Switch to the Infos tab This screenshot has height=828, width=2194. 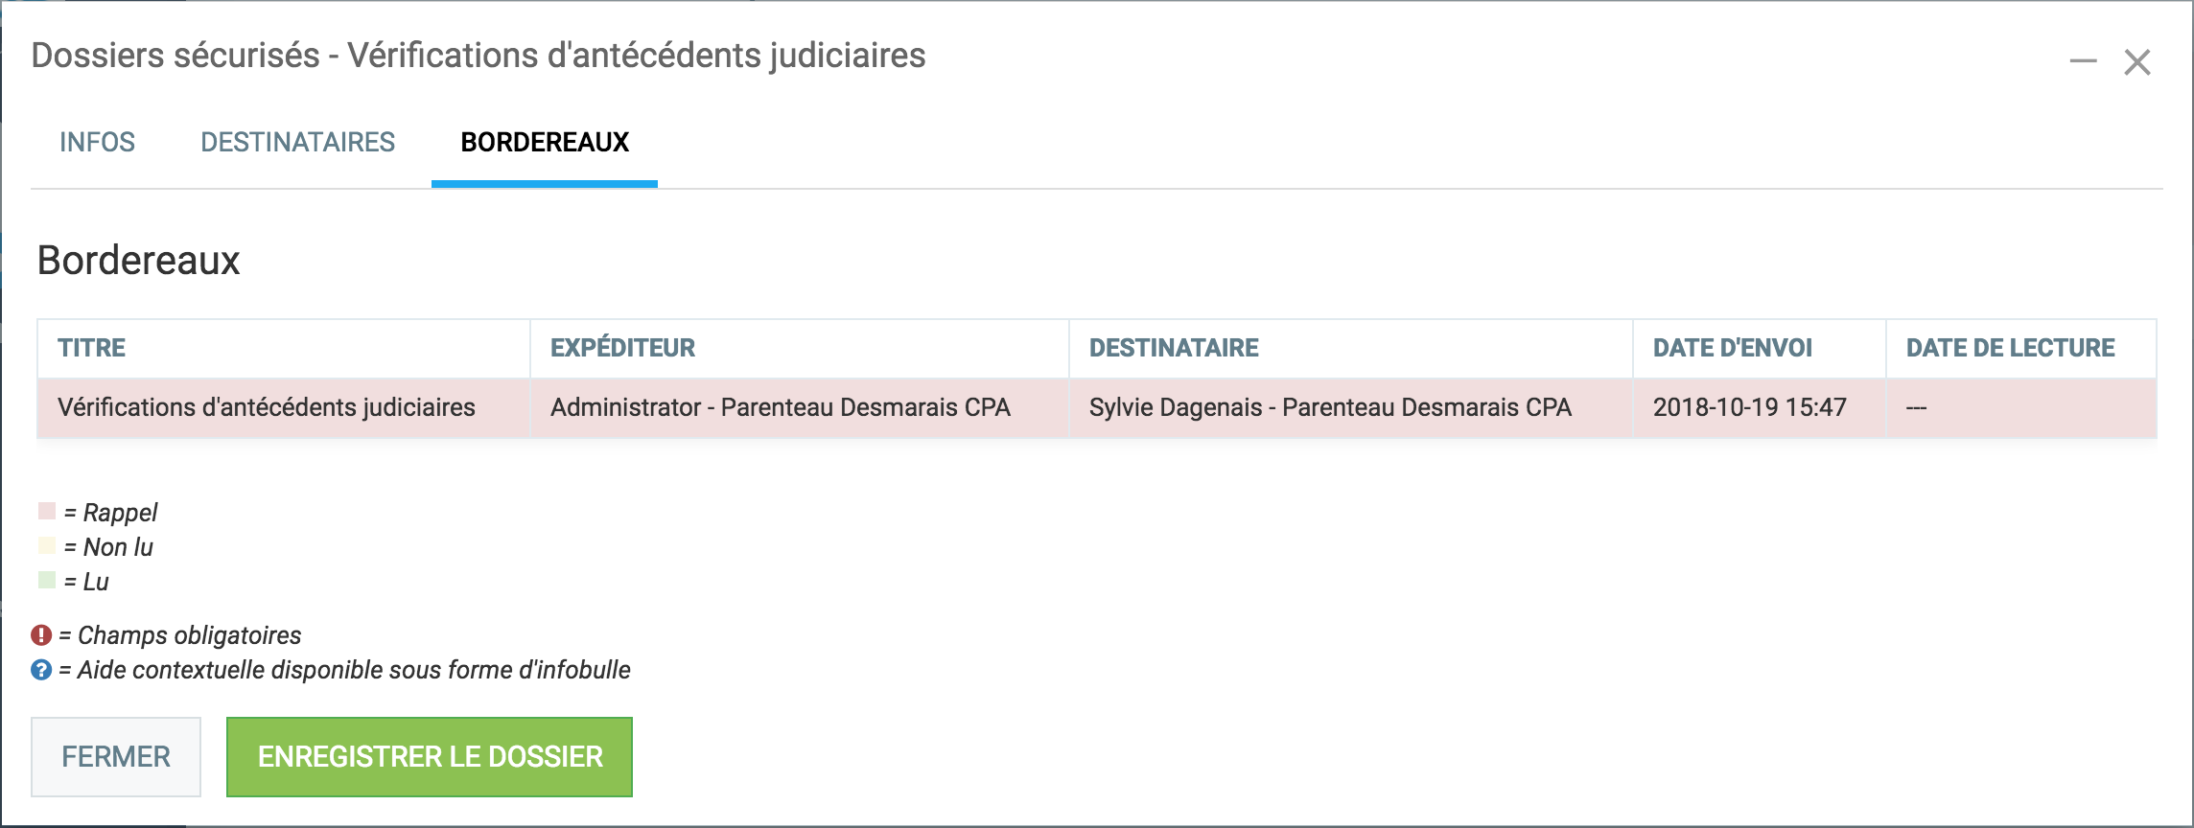pyautogui.click(x=97, y=143)
